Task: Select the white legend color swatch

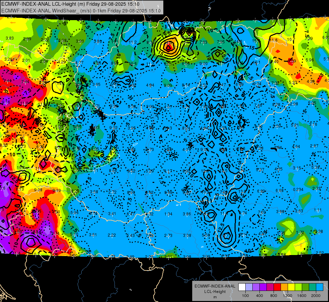Action: (242, 287)
